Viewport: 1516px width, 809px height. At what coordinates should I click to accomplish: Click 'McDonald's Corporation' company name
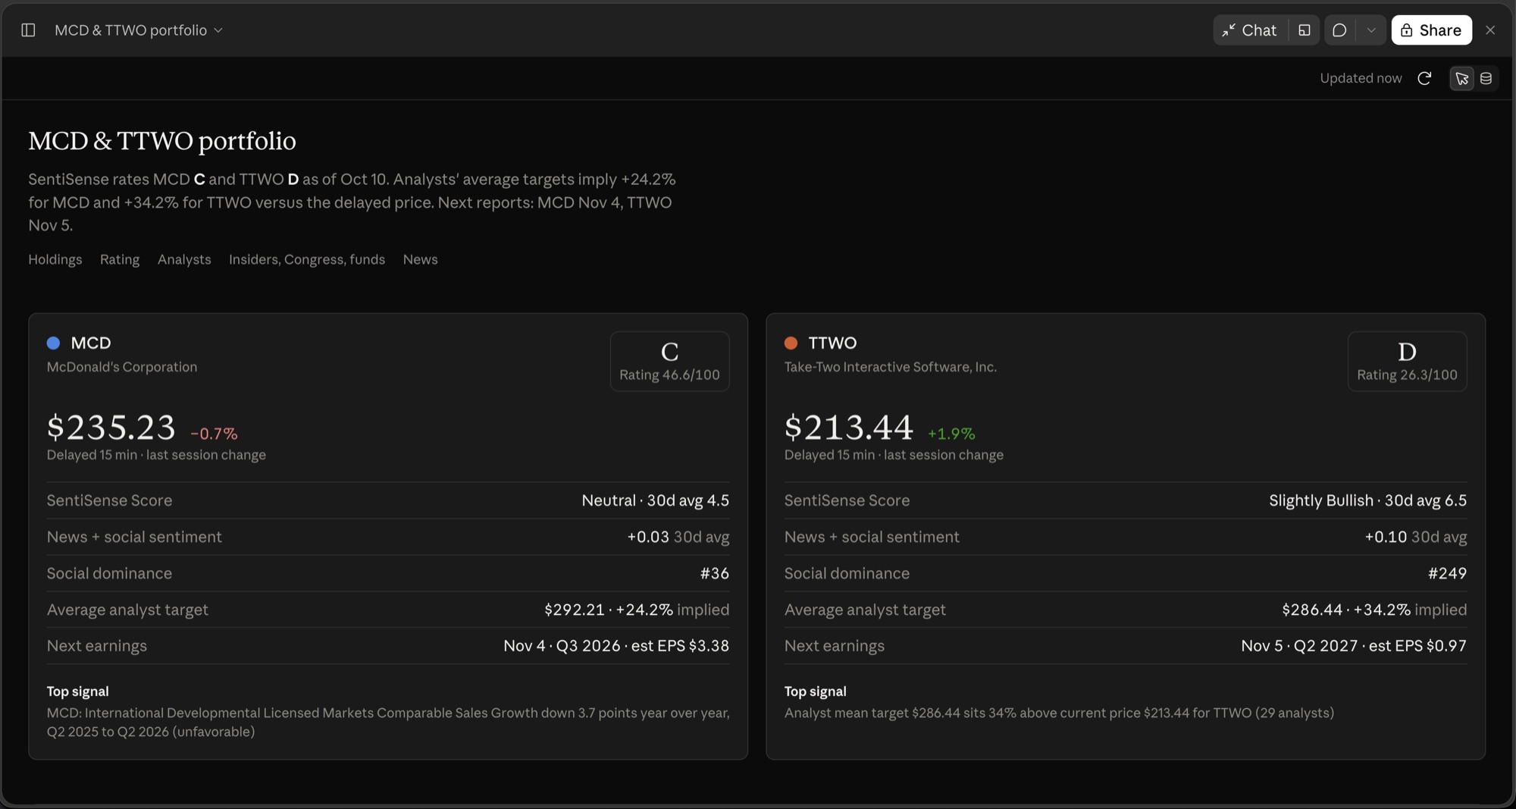tap(122, 367)
